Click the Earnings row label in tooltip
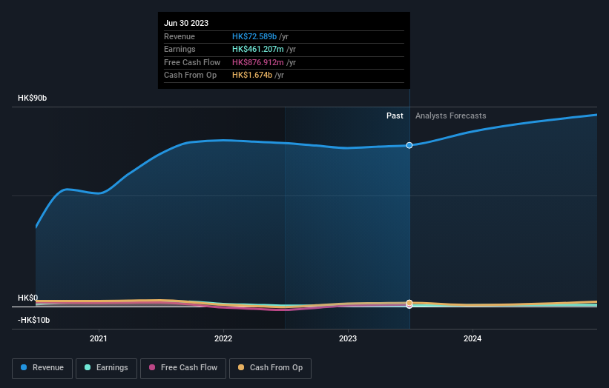 click(180, 49)
